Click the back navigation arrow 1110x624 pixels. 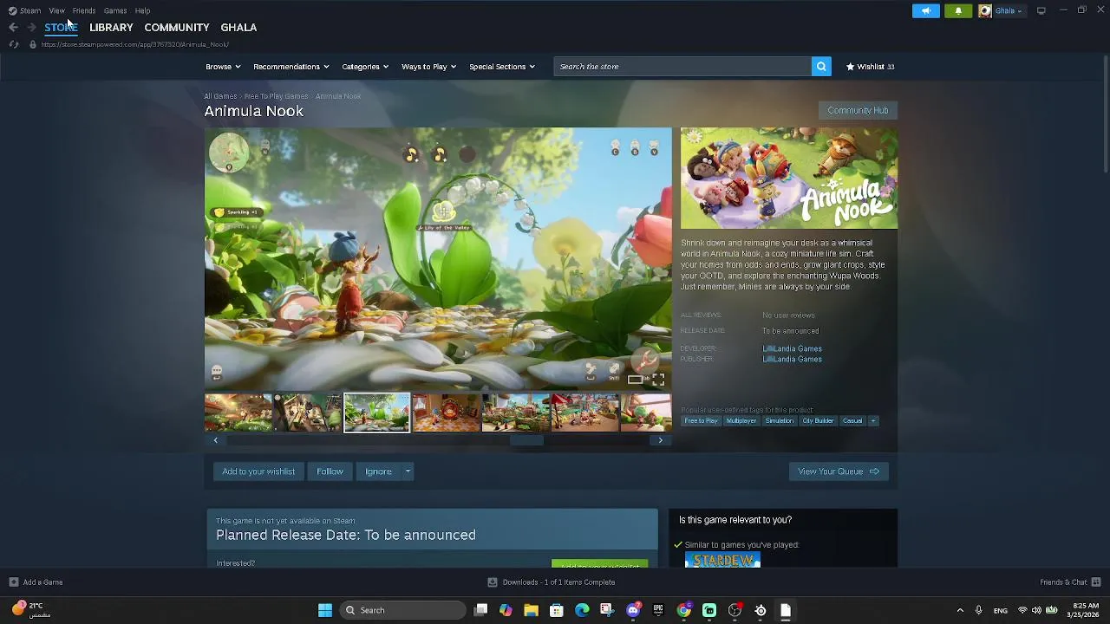(x=13, y=28)
